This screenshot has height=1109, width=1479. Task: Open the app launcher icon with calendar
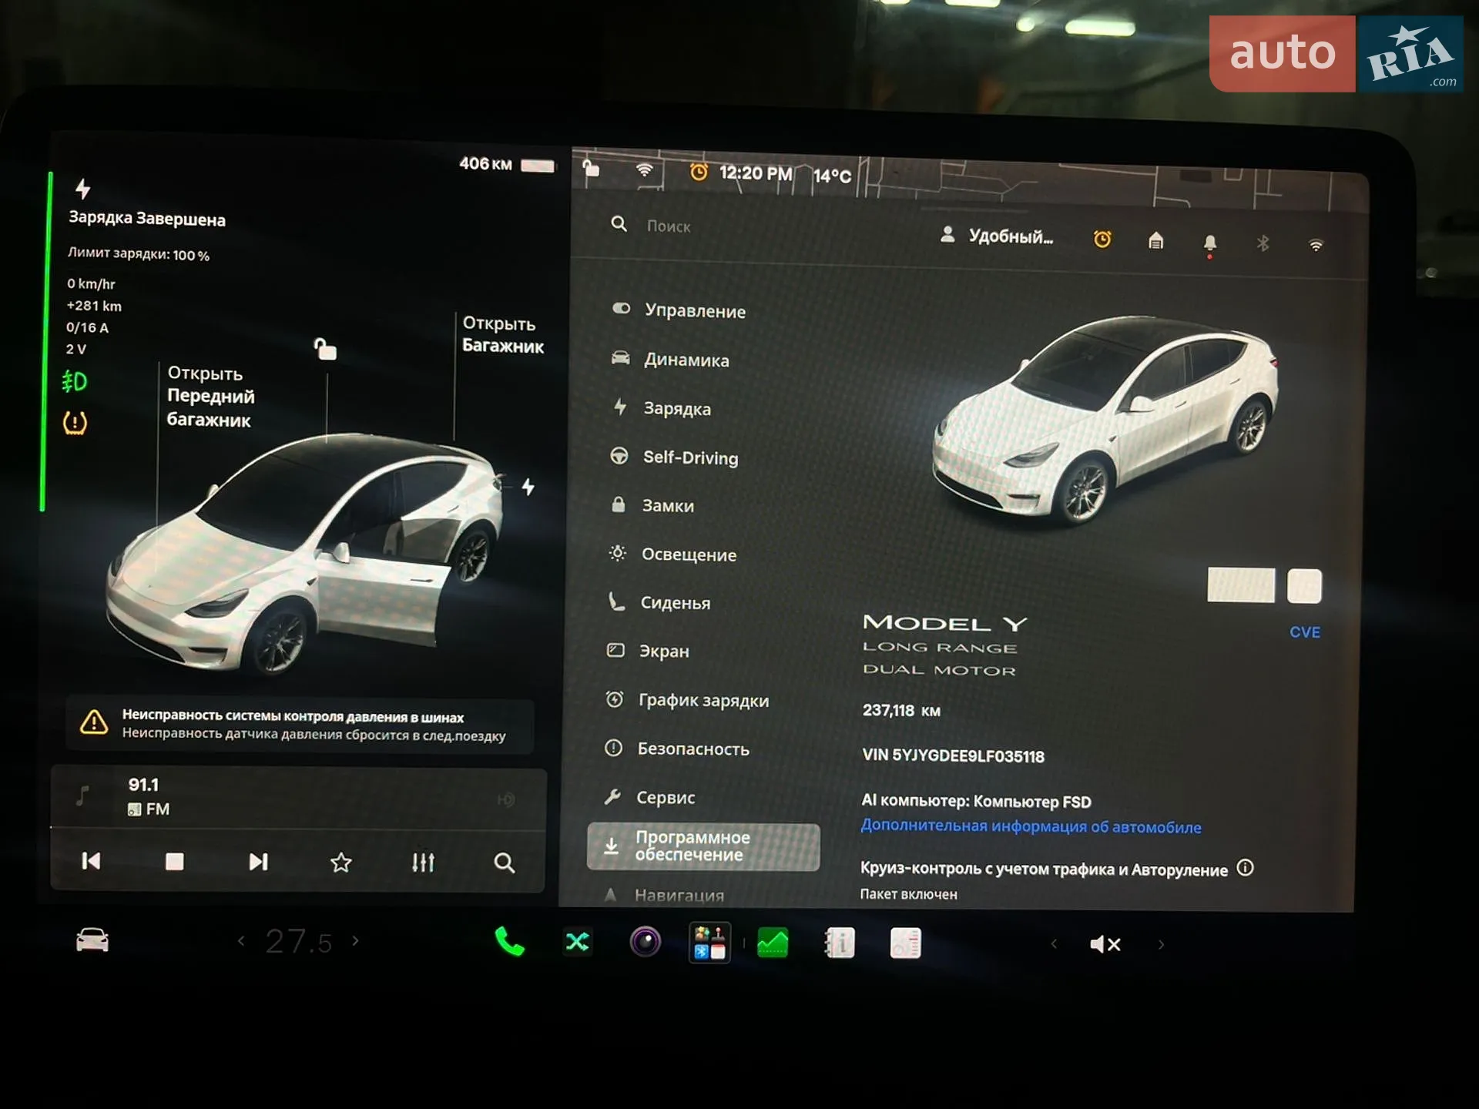[709, 943]
